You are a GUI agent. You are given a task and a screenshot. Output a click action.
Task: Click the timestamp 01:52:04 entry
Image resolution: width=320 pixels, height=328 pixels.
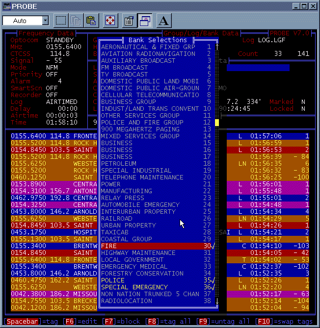tap(266, 308)
